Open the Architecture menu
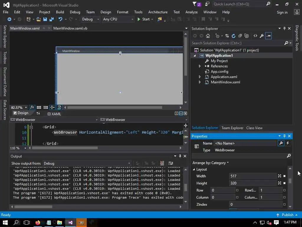This screenshot has height=227, width=302. coord(158,12)
